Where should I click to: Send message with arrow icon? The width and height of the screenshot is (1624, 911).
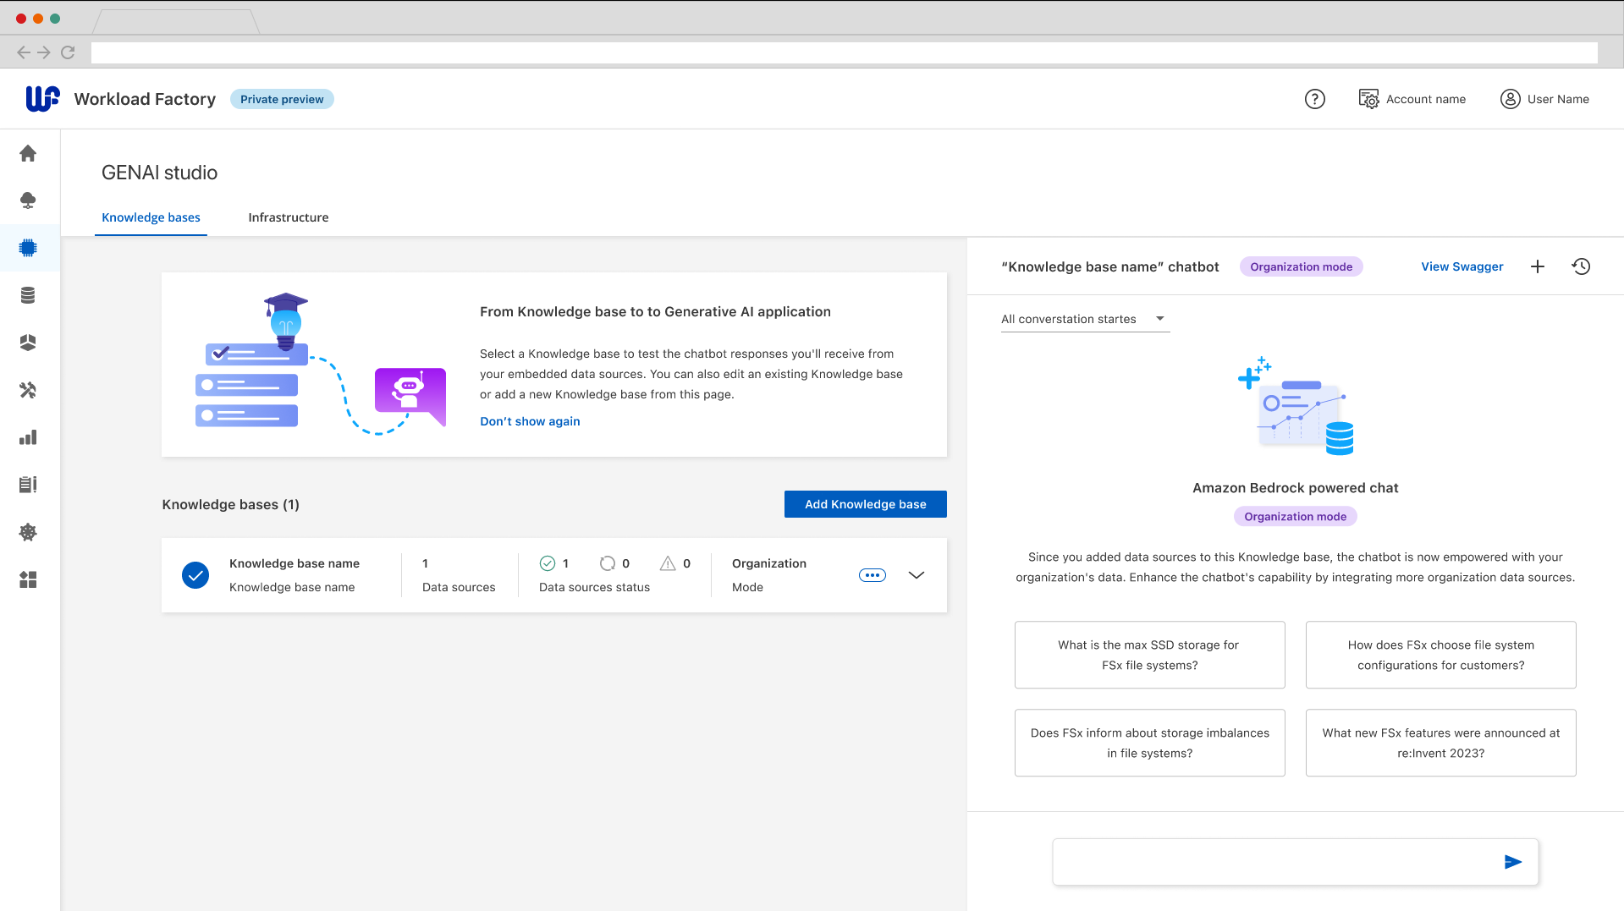point(1512,862)
